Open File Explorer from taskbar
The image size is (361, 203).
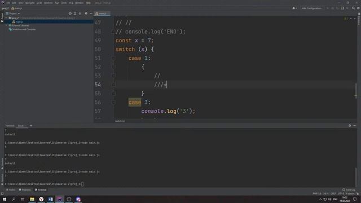(32, 199)
